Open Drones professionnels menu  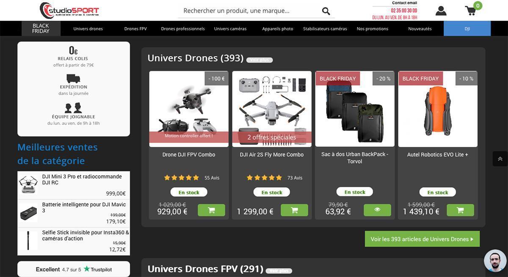183,29
